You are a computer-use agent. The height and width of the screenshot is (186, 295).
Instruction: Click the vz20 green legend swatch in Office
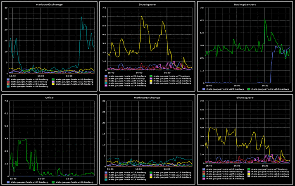[52, 181]
